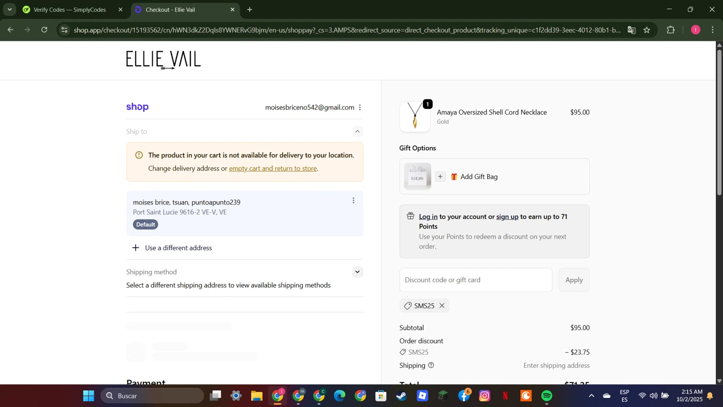Open Microsoft Store from taskbar
Image resolution: width=723 pixels, height=407 pixels.
coord(381,396)
